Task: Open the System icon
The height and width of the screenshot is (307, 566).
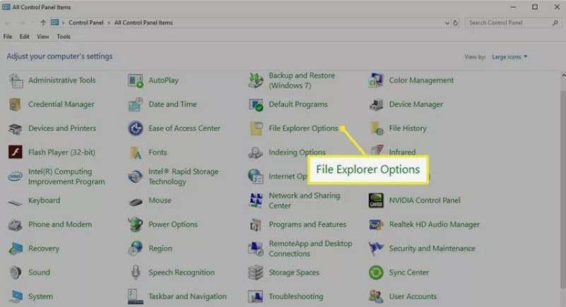Action: [16, 296]
